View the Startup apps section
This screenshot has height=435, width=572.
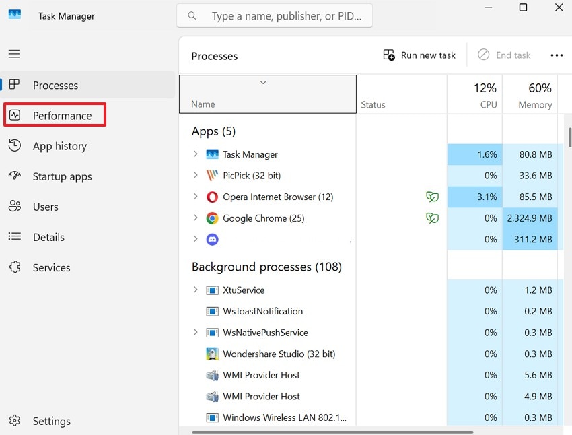[x=63, y=176]
